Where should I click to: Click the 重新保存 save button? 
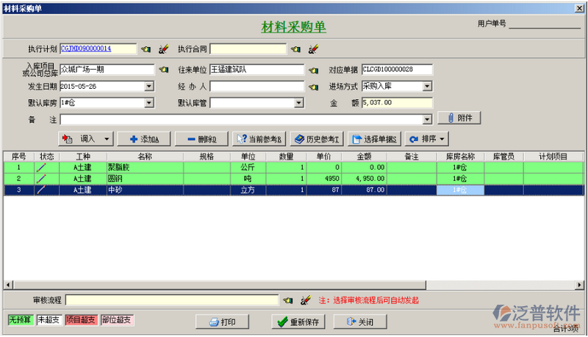(x=298, y=322)
